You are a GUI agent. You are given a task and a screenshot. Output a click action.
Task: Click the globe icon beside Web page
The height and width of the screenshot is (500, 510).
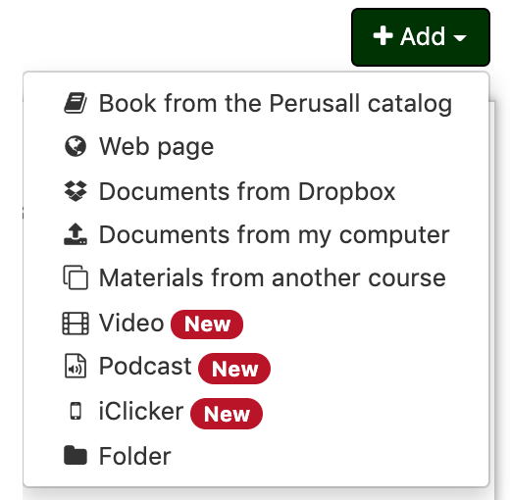tap(76, 146)
